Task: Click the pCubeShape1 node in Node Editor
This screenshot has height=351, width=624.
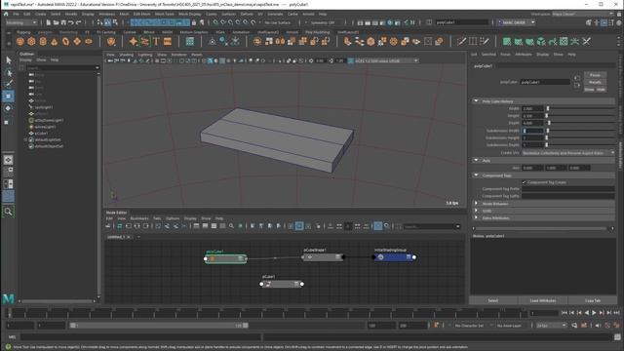Action: (323, 257)
